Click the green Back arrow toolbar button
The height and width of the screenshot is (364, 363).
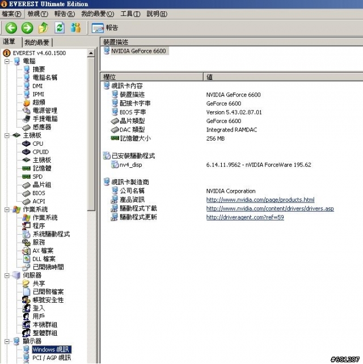click(x=11, y=28)
